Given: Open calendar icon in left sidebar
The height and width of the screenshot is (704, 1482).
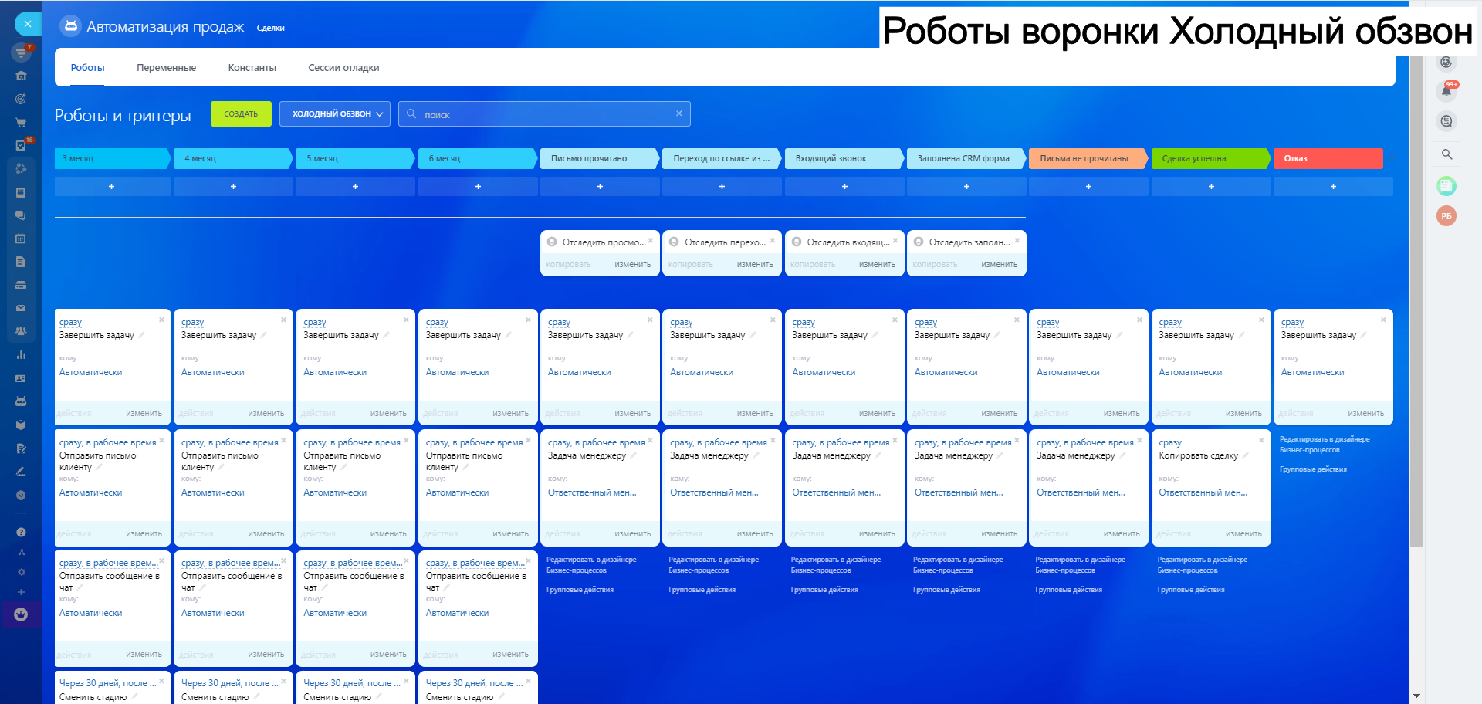Looking at the screenshot, I should tap(21, 239).
